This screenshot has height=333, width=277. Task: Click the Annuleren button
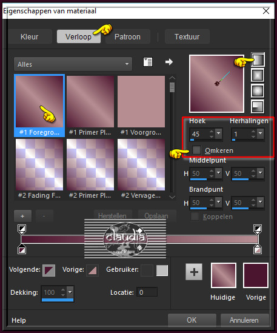click(x=244, y=320)
